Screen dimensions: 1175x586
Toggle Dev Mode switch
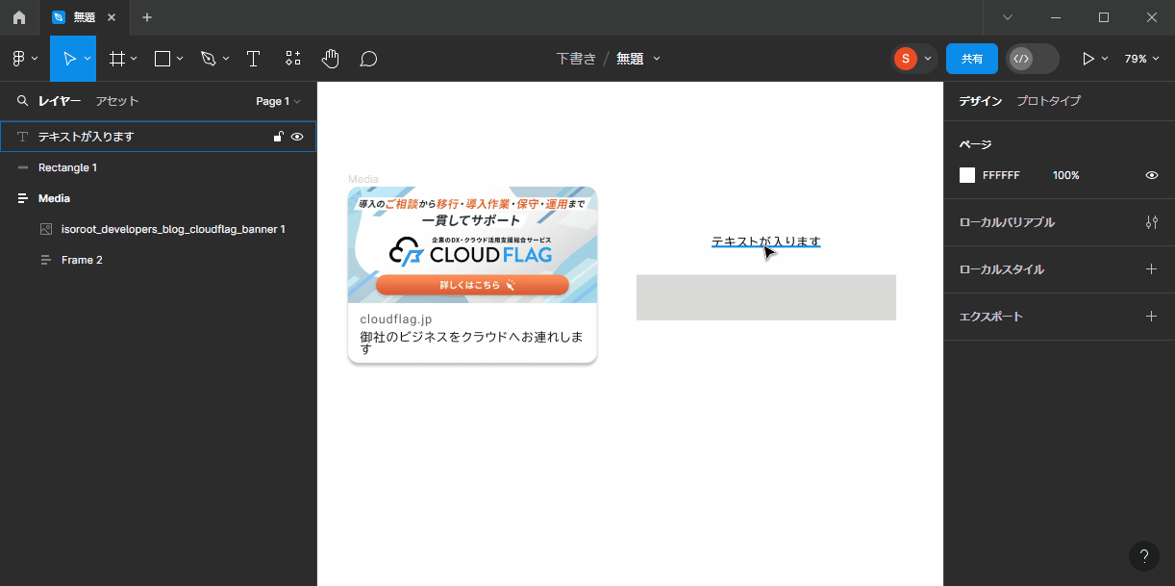coord(1032,59)
